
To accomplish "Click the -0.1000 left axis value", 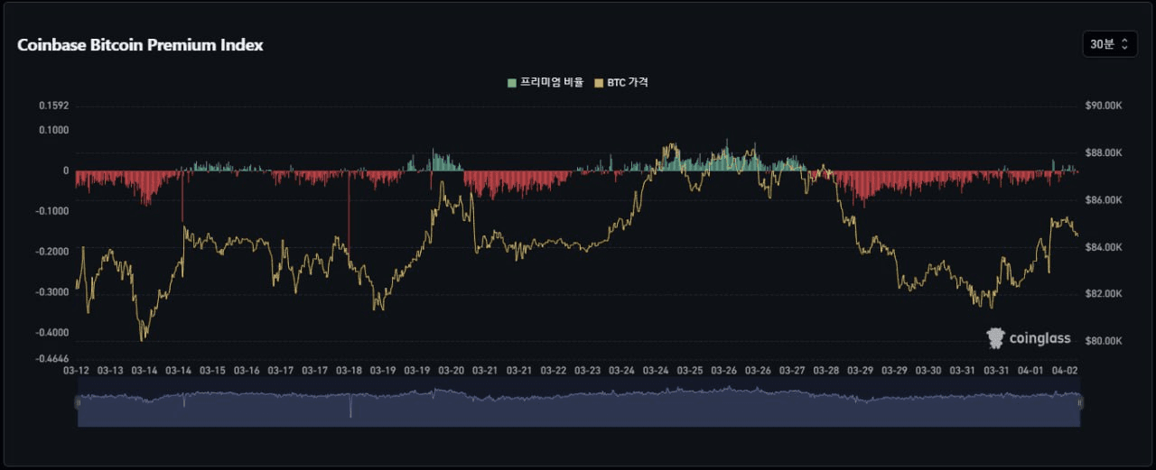I will [51, 211].
